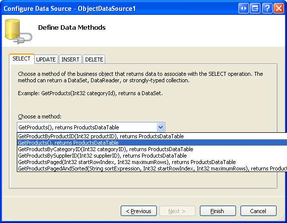Switch to the UPDATE tab
Screen dimensions: 287x223
click(46, 59)
